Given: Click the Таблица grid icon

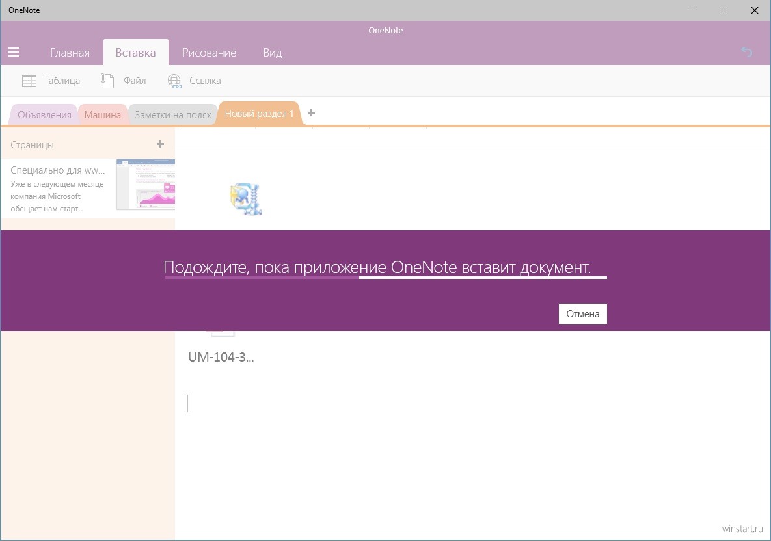Looking at the screenshot, I should (x=29, y=81).
